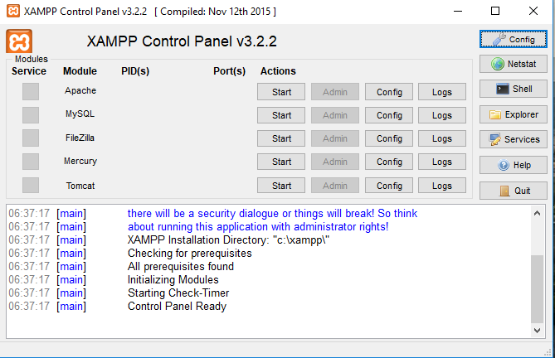
Task: Toggle the Mercury service checkbox
Action: 31,162
